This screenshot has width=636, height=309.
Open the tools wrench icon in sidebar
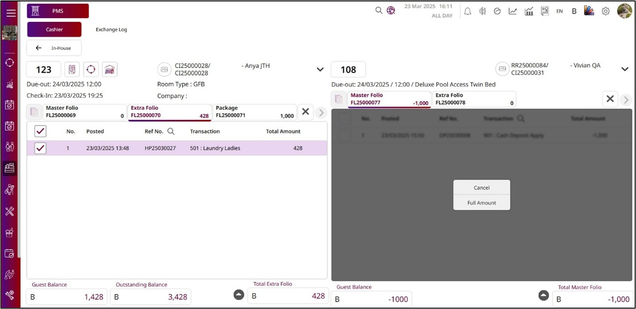9,211
